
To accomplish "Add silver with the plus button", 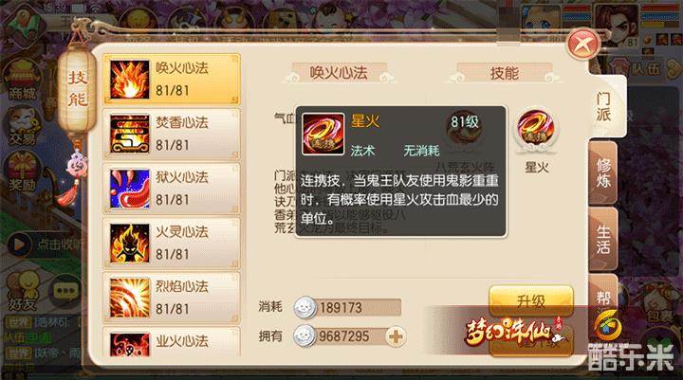I will coord(396,336).
